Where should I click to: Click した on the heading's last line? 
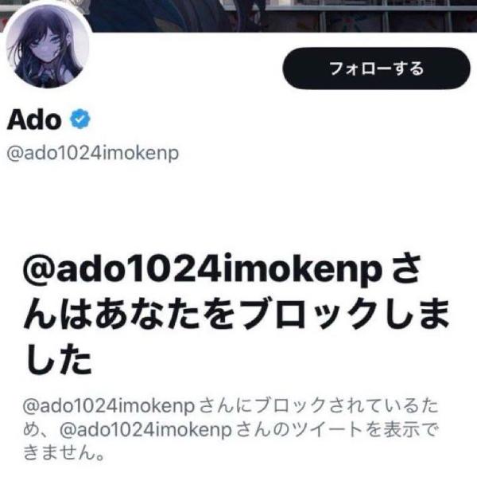[58, 358]
